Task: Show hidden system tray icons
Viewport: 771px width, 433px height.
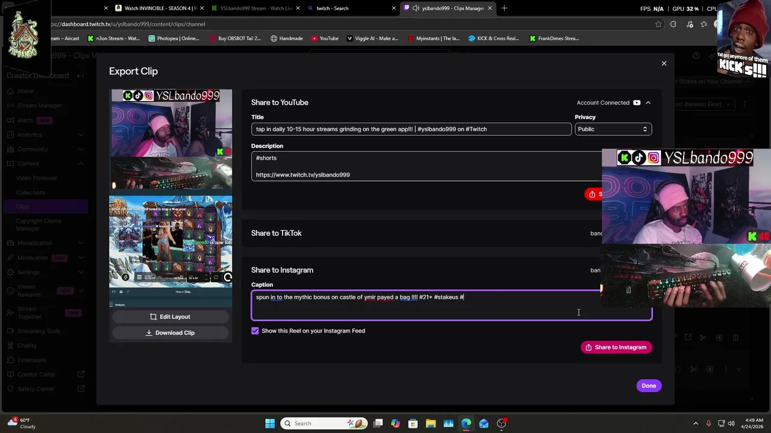Action: (x=696, y=423)
